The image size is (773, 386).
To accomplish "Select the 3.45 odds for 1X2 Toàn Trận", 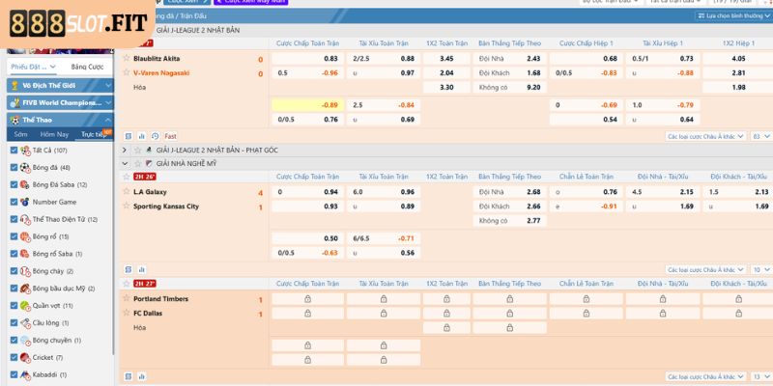I will pyautogui.click(x=445, y=59).
